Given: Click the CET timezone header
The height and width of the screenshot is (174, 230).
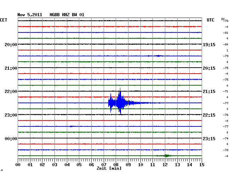Looking at the screenshot, I should pyautogui.click(x=4, y=20).
